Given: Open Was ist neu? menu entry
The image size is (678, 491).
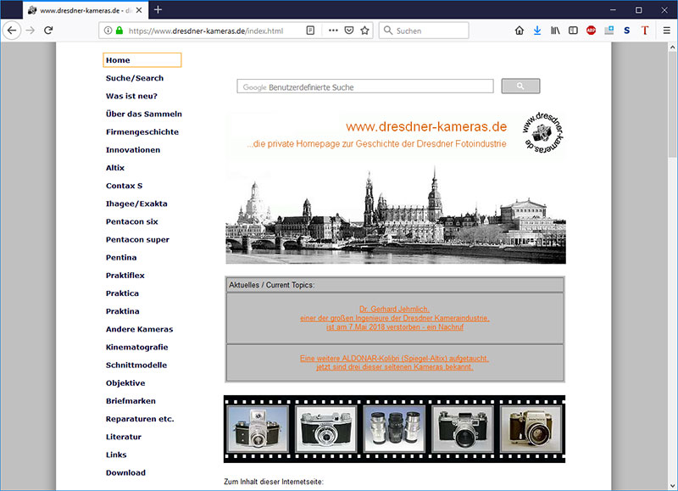Looking at the screenshot, I should [x=131, y=96].
